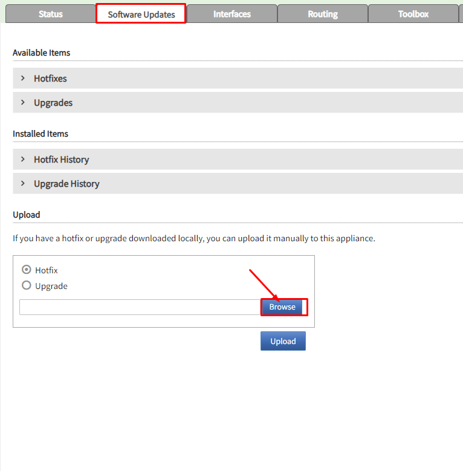Screen dimensions: 463x471
Task: Expand the Upgrade History section title
Action: (66, 184)
